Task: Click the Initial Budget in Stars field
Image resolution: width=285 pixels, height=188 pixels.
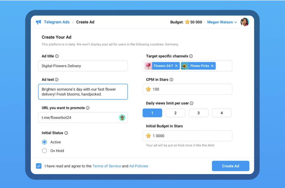Action: 187,136
